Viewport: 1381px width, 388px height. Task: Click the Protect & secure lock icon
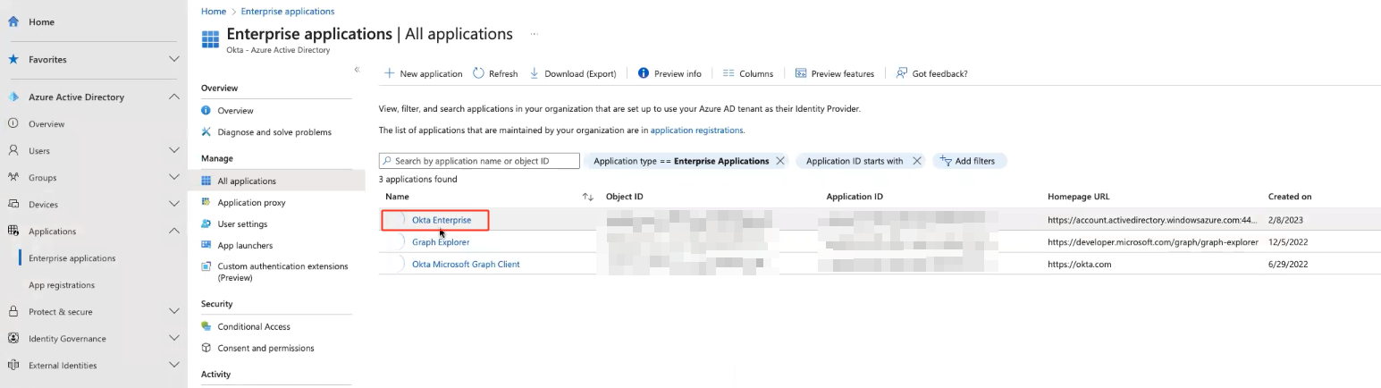13,311
